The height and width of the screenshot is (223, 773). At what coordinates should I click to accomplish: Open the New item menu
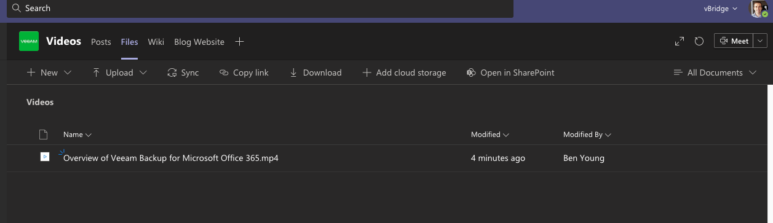pos(49,72)
